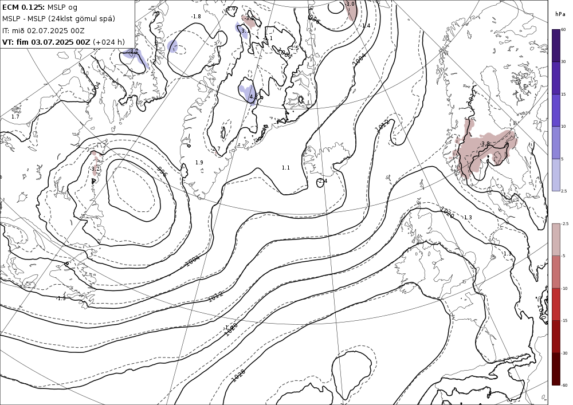Click pressure change label '-2.4' inside small circle
The width and height of the screenshot is (573, 405).
[322, 181]
